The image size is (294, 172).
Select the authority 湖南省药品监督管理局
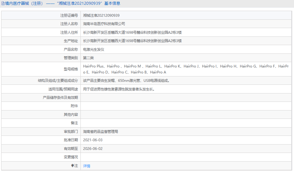(x=100, y=132)
